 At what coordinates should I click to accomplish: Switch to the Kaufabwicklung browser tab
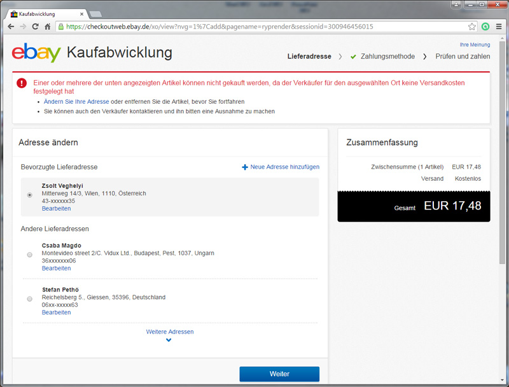(x=45, y=13)
